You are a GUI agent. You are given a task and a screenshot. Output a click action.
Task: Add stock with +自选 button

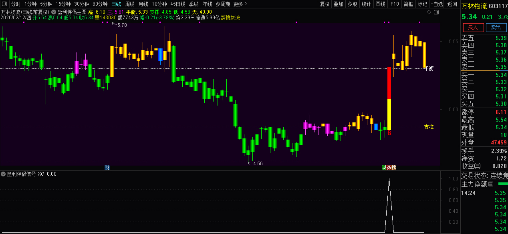coord(437,4)
